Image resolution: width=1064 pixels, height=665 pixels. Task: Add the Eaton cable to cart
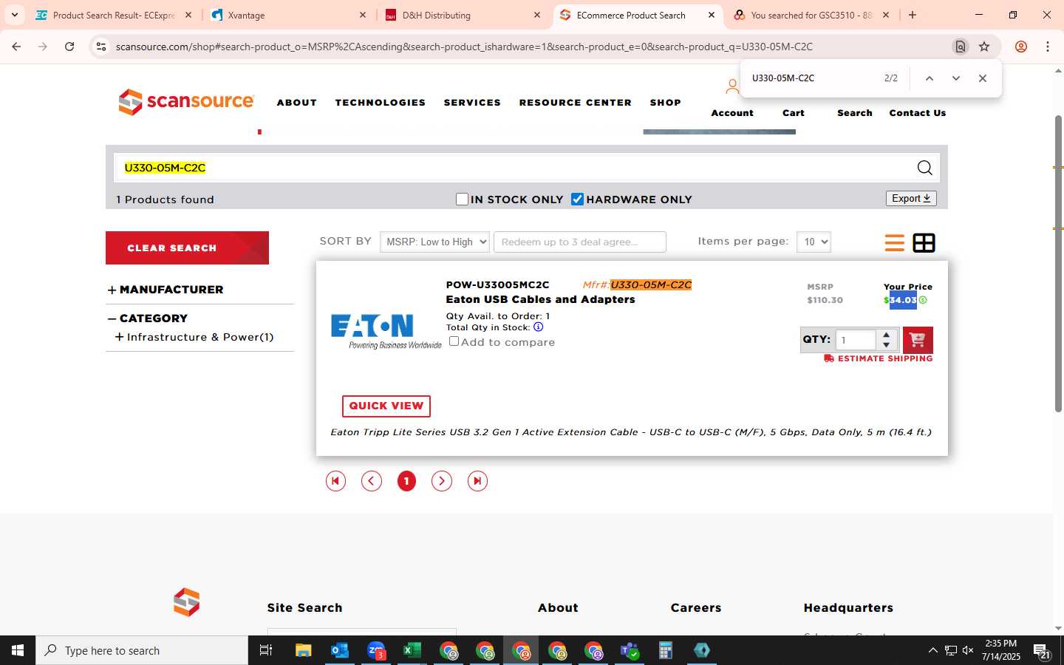(918, 340)
